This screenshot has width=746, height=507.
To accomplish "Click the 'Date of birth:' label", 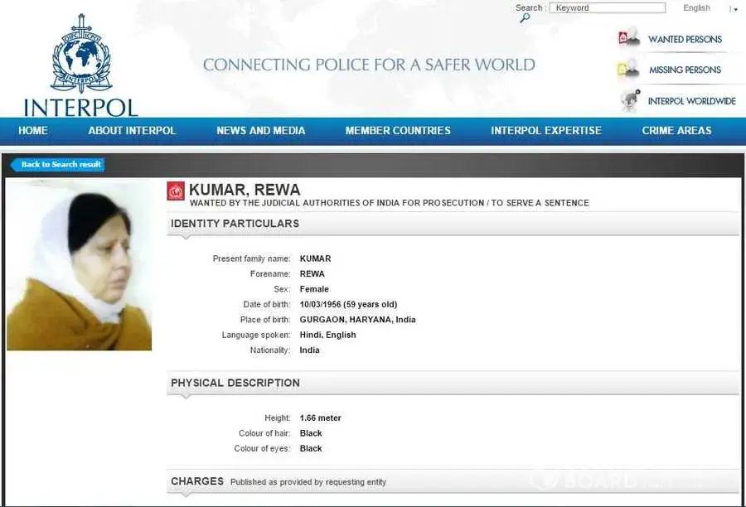I will tap(266, 304).
